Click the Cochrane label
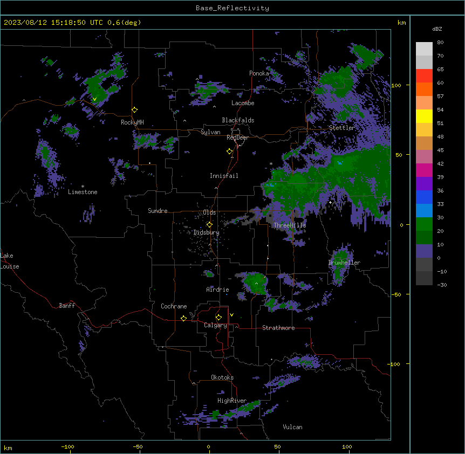The height and width of the screenshot is (454, 465). tap(174, 306)
